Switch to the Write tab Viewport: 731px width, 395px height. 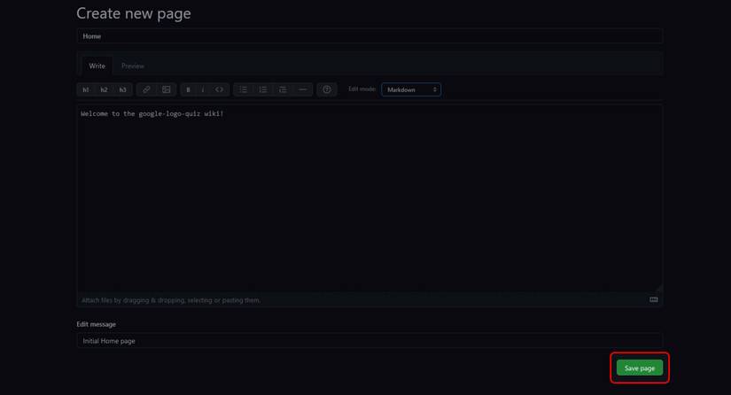[97, 66]
